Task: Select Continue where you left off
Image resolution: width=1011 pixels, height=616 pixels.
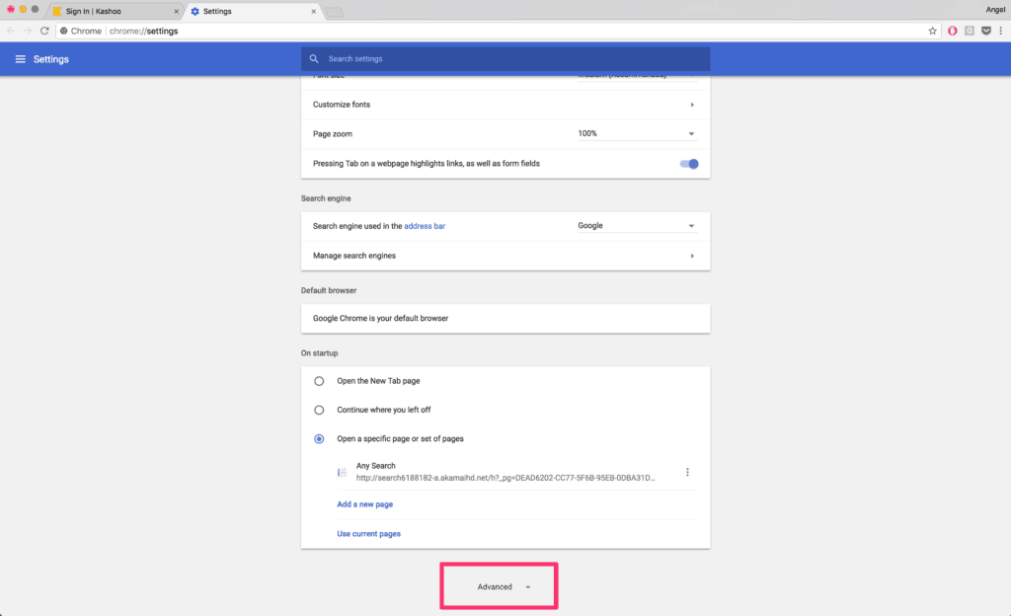Action: pos(319,410)
